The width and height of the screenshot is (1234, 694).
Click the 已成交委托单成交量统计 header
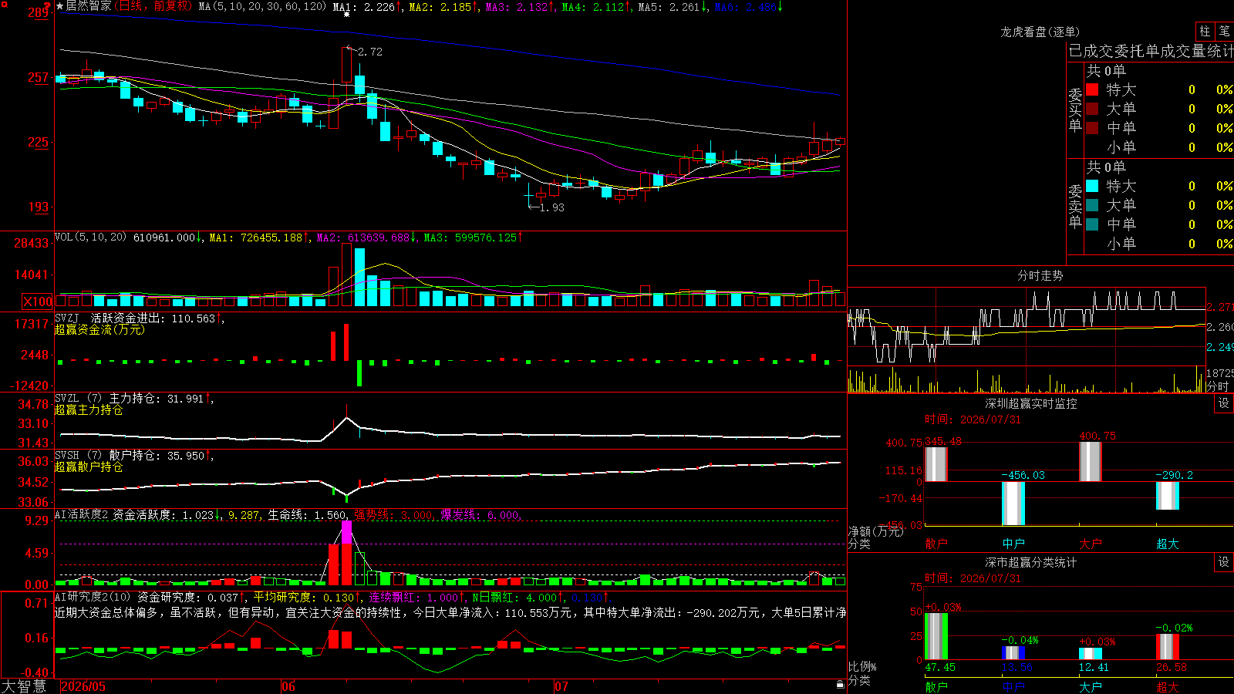point(1151,51)
